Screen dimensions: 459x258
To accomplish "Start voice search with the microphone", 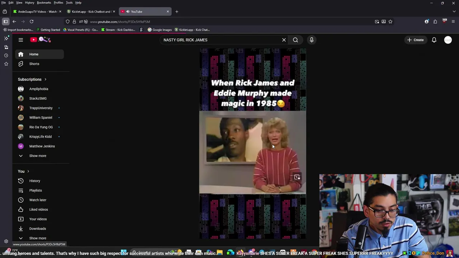I will [x=312, y=40].
